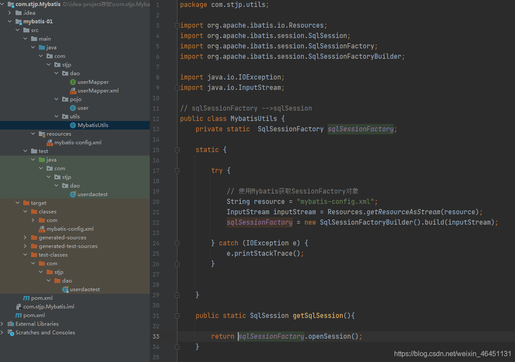Click Maven icon of root pom.xml
Image resolution: width=515 pixels, height=362 pixels.
19,315
